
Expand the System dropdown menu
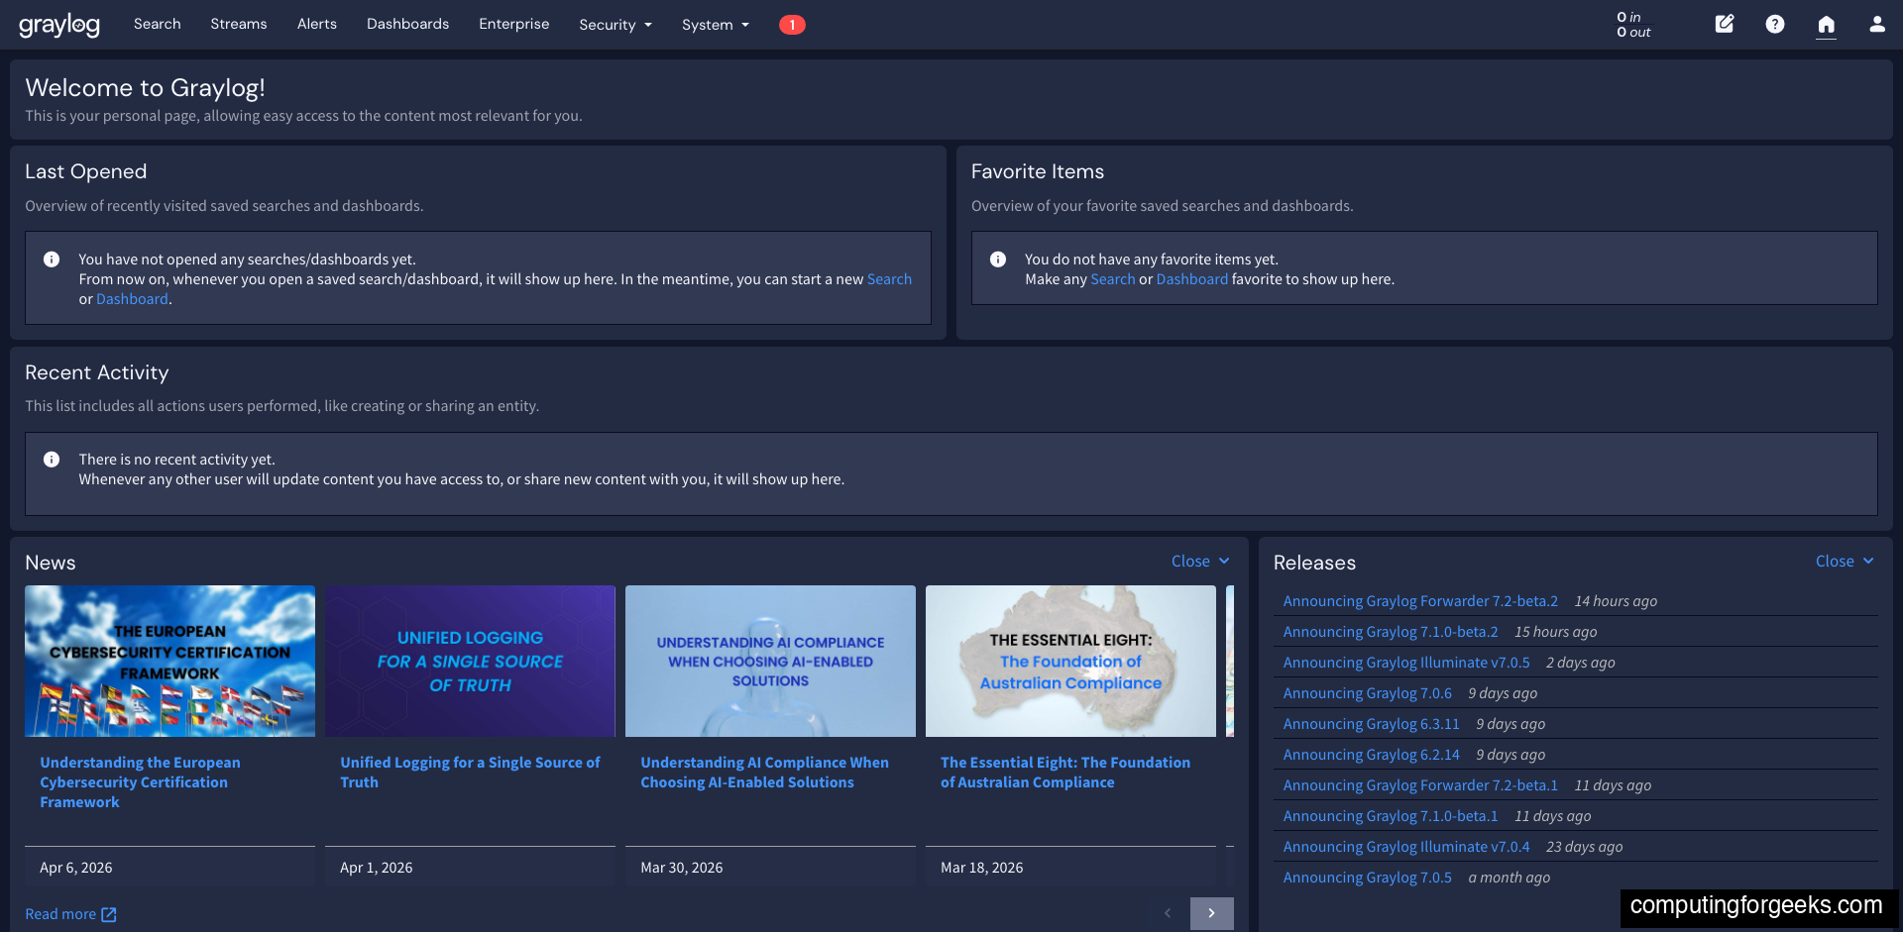pos(715,24)
